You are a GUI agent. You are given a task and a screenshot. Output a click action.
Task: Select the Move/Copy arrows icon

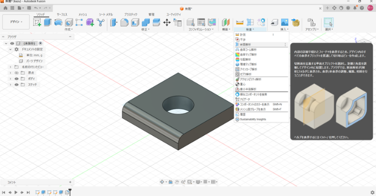[x=166, y=23]
